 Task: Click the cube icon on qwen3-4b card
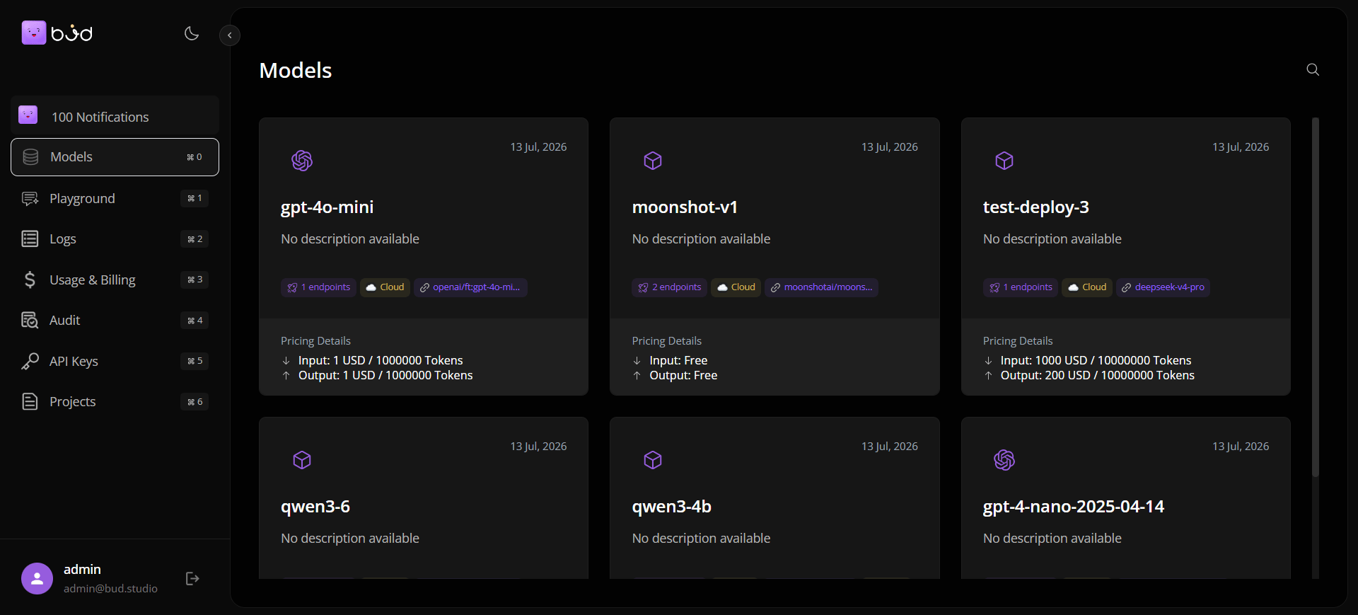653,460
